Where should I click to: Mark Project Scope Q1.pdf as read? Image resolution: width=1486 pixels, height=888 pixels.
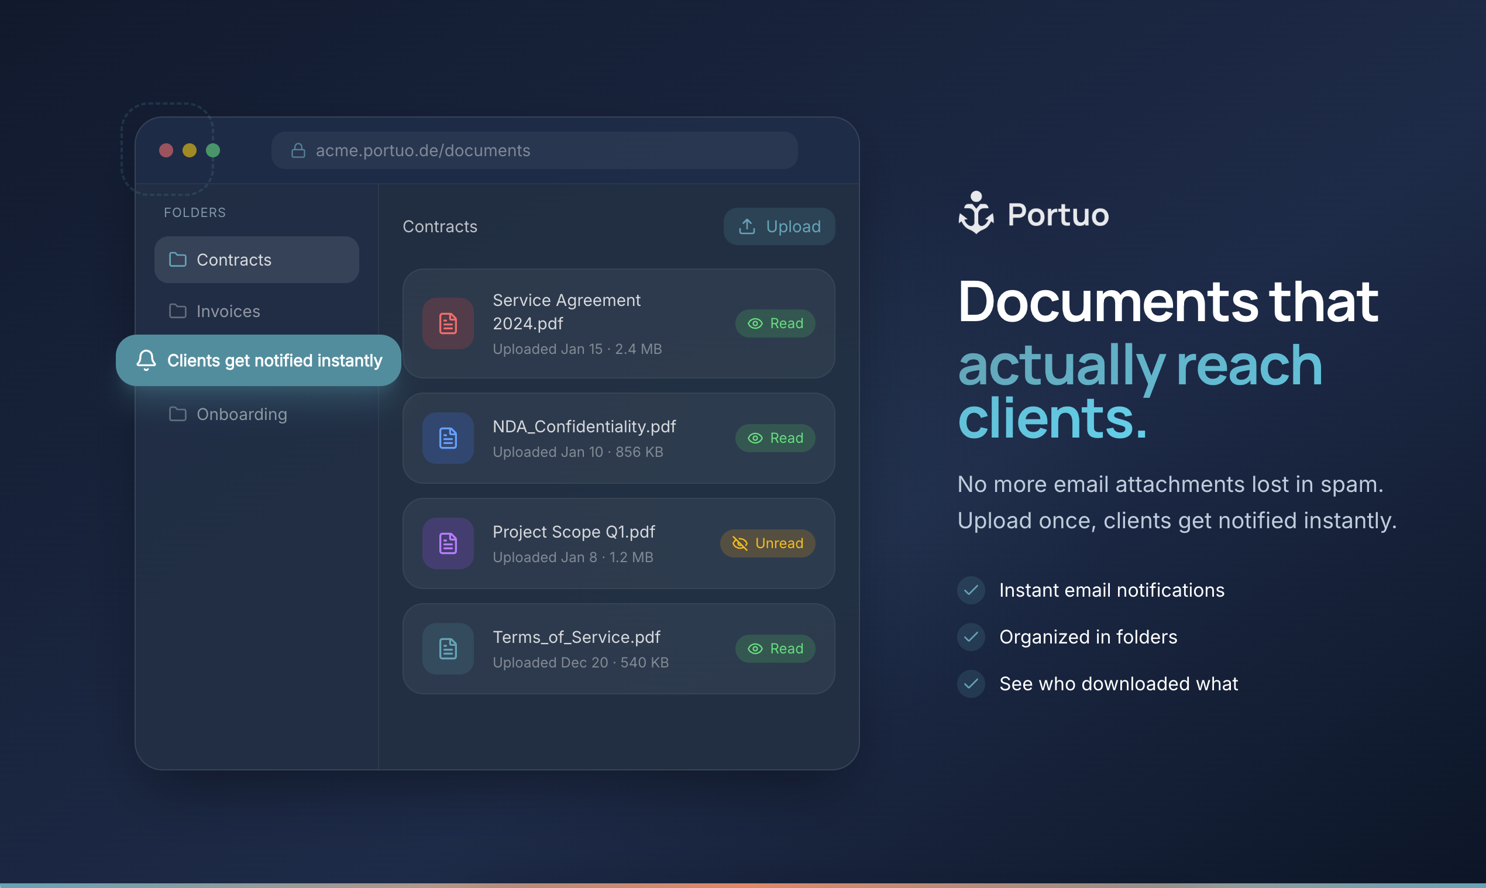coord(767,543)
